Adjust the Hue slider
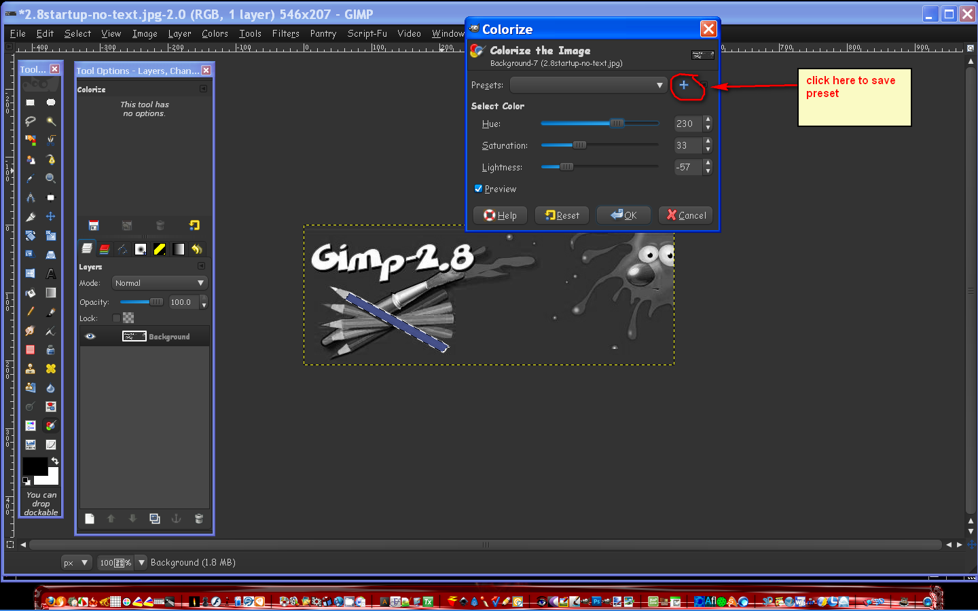This screenshot has height=611, width=978. click(600, 124)
